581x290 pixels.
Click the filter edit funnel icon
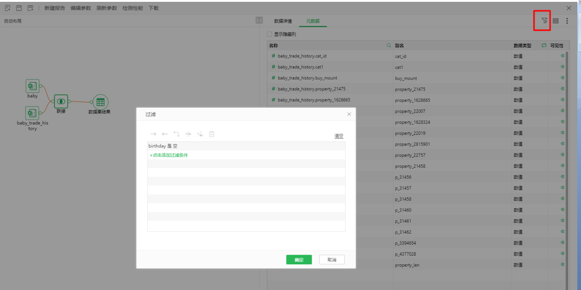pos(544,21)
